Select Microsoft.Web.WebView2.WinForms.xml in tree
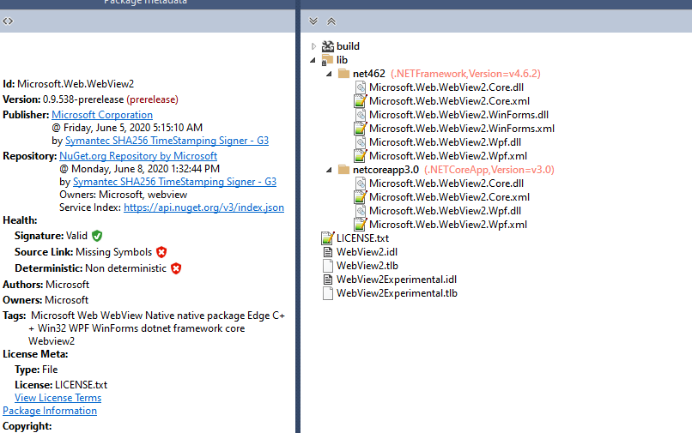Image resolution: width=692 pixels, height=433 pixels. 462,129
